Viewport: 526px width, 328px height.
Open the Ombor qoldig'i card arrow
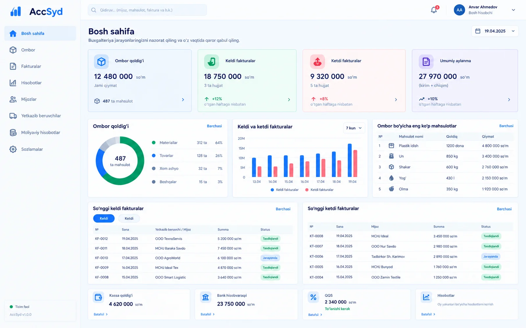[x=183, y=100]
